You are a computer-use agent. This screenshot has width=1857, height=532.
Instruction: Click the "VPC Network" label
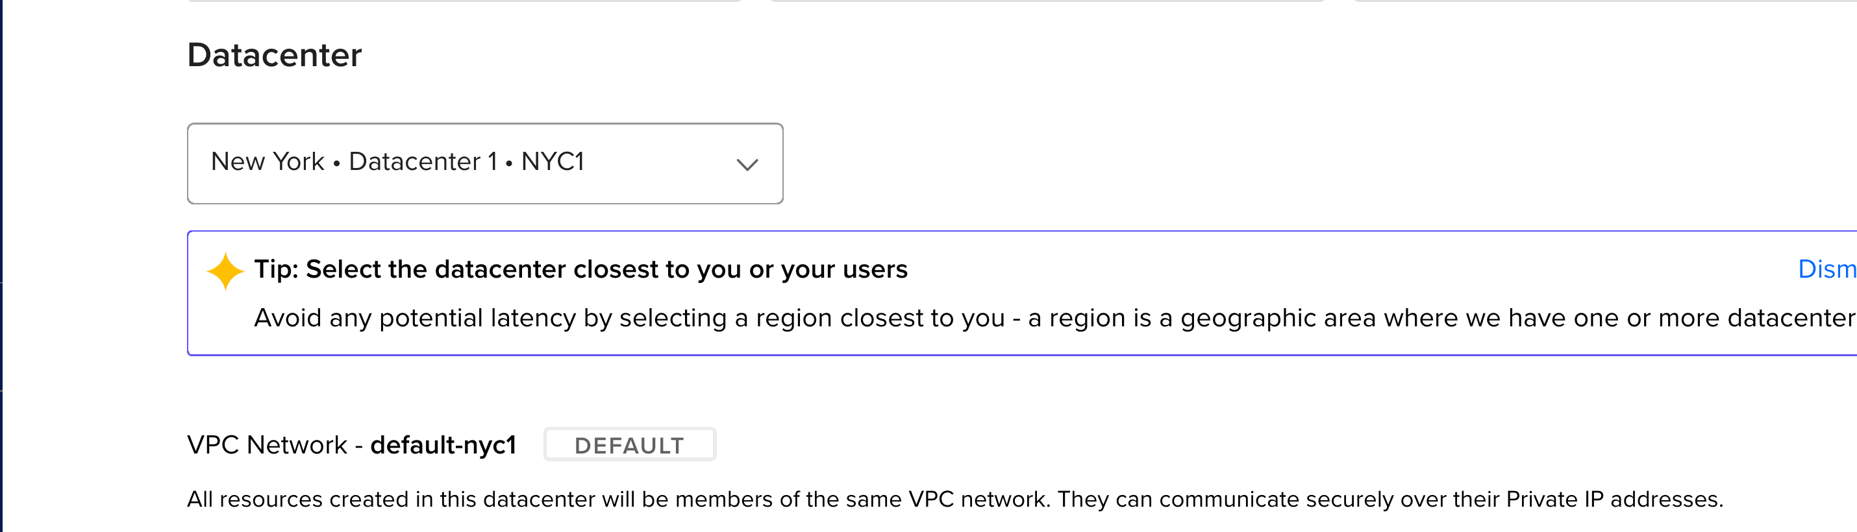(x=267, y=445)
